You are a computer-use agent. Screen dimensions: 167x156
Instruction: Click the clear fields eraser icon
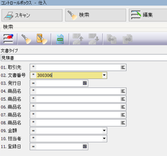9,39
